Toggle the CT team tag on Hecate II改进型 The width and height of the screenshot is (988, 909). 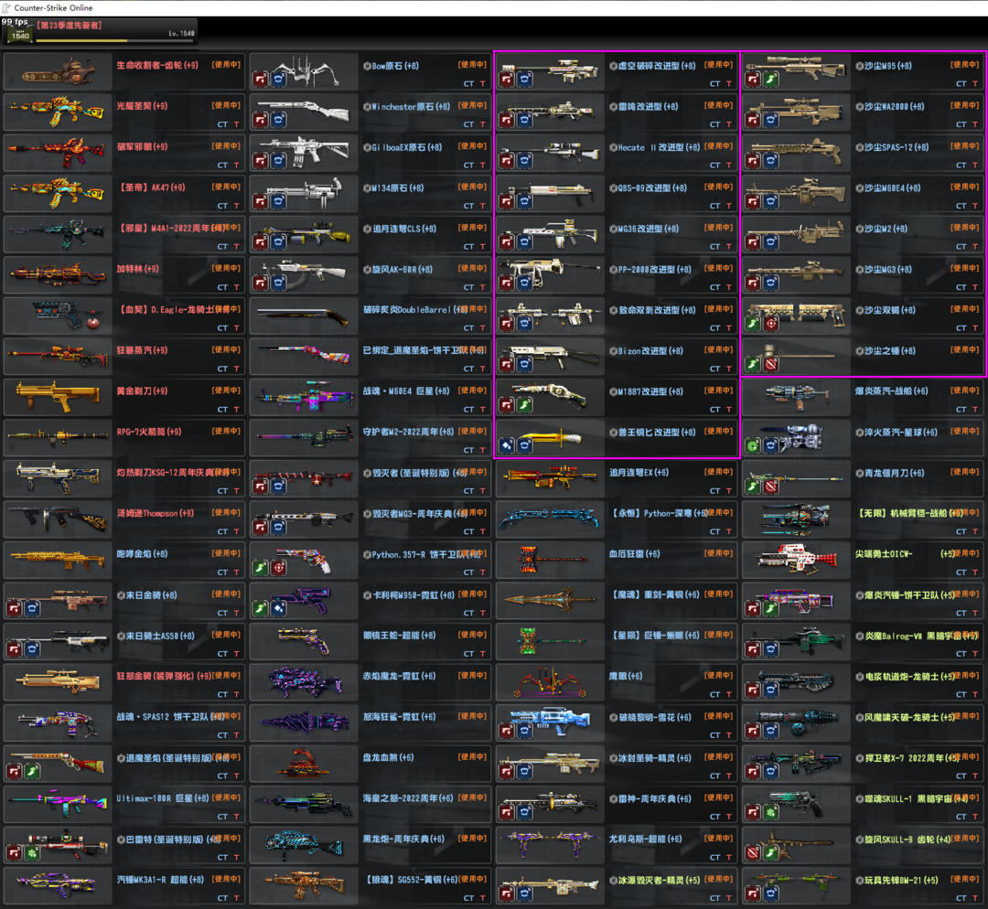pyautogui.click(x=714, y=165)
